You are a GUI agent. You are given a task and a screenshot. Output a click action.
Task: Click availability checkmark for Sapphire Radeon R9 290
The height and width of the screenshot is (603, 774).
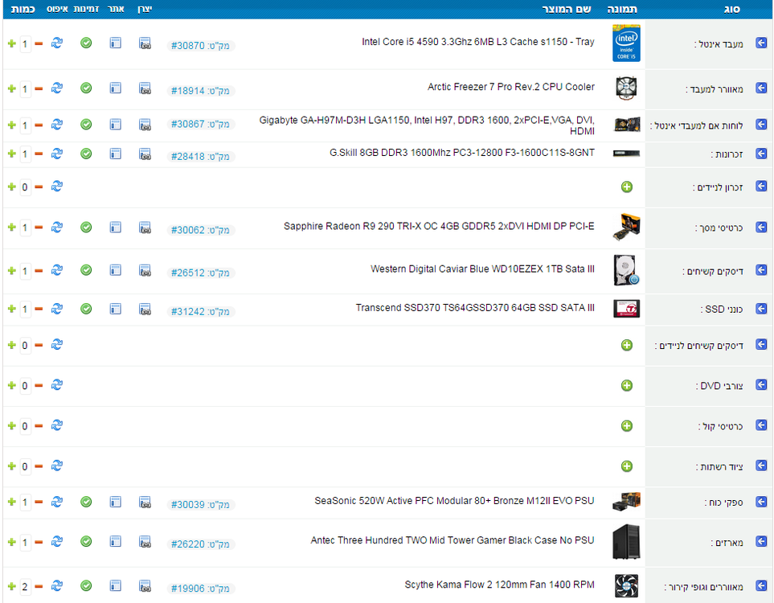[86, 228]
